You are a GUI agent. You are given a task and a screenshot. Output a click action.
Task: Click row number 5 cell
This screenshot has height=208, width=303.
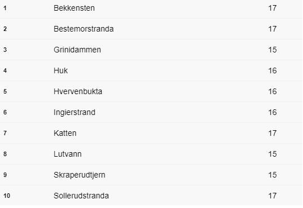[5, 91]
